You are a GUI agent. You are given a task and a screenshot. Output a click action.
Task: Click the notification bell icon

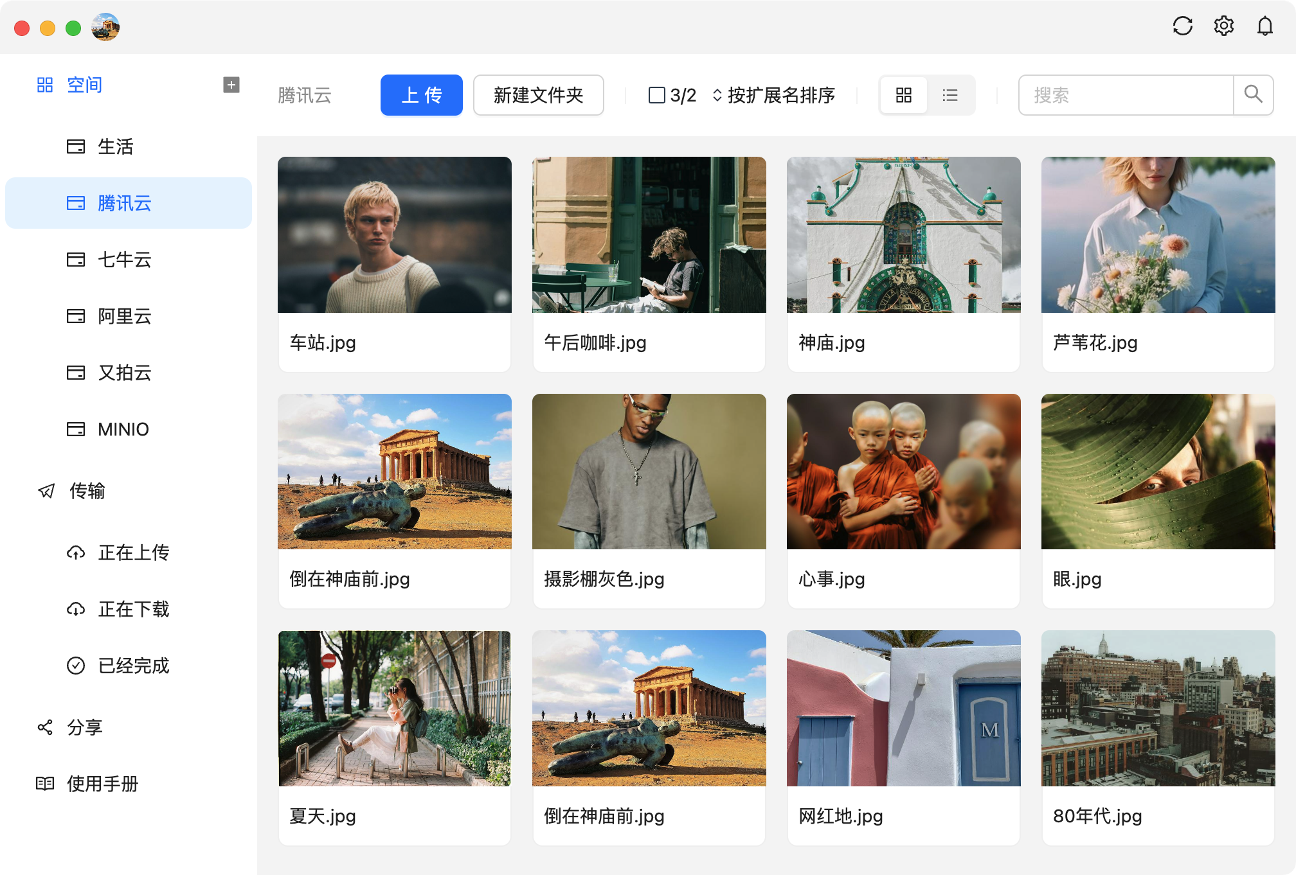(1265, 26)
